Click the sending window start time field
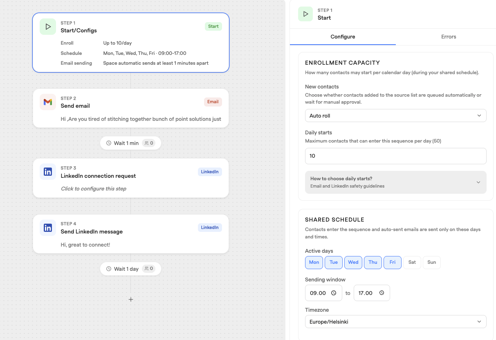 tap(323, 293)
